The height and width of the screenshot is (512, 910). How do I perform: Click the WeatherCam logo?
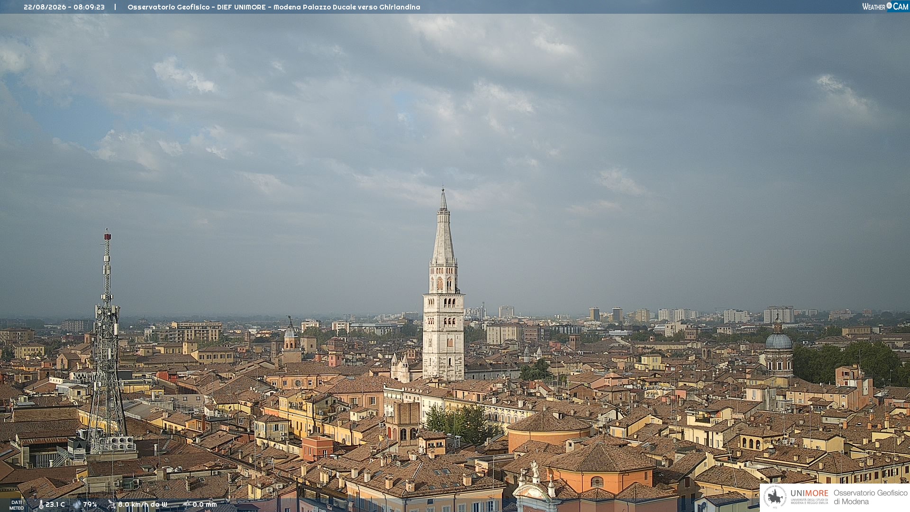pos(885,7)
